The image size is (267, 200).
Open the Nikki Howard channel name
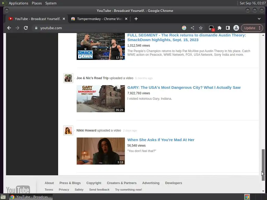(86, 130)
